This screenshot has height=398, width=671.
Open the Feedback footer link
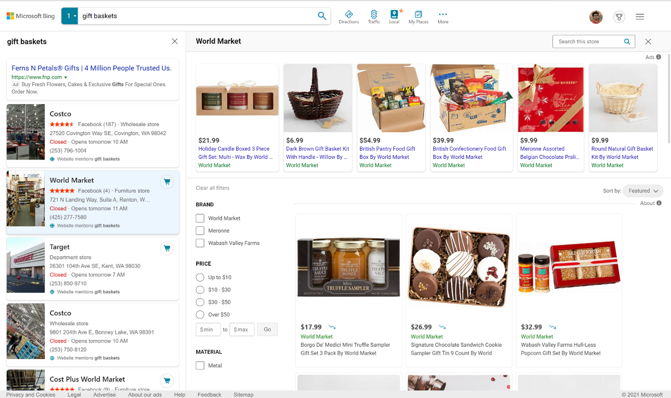pyautogui.click(x=209, y=395)
